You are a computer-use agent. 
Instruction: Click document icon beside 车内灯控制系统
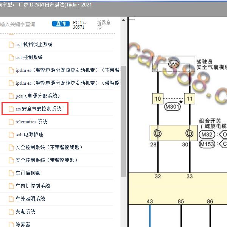pos(11,186)
